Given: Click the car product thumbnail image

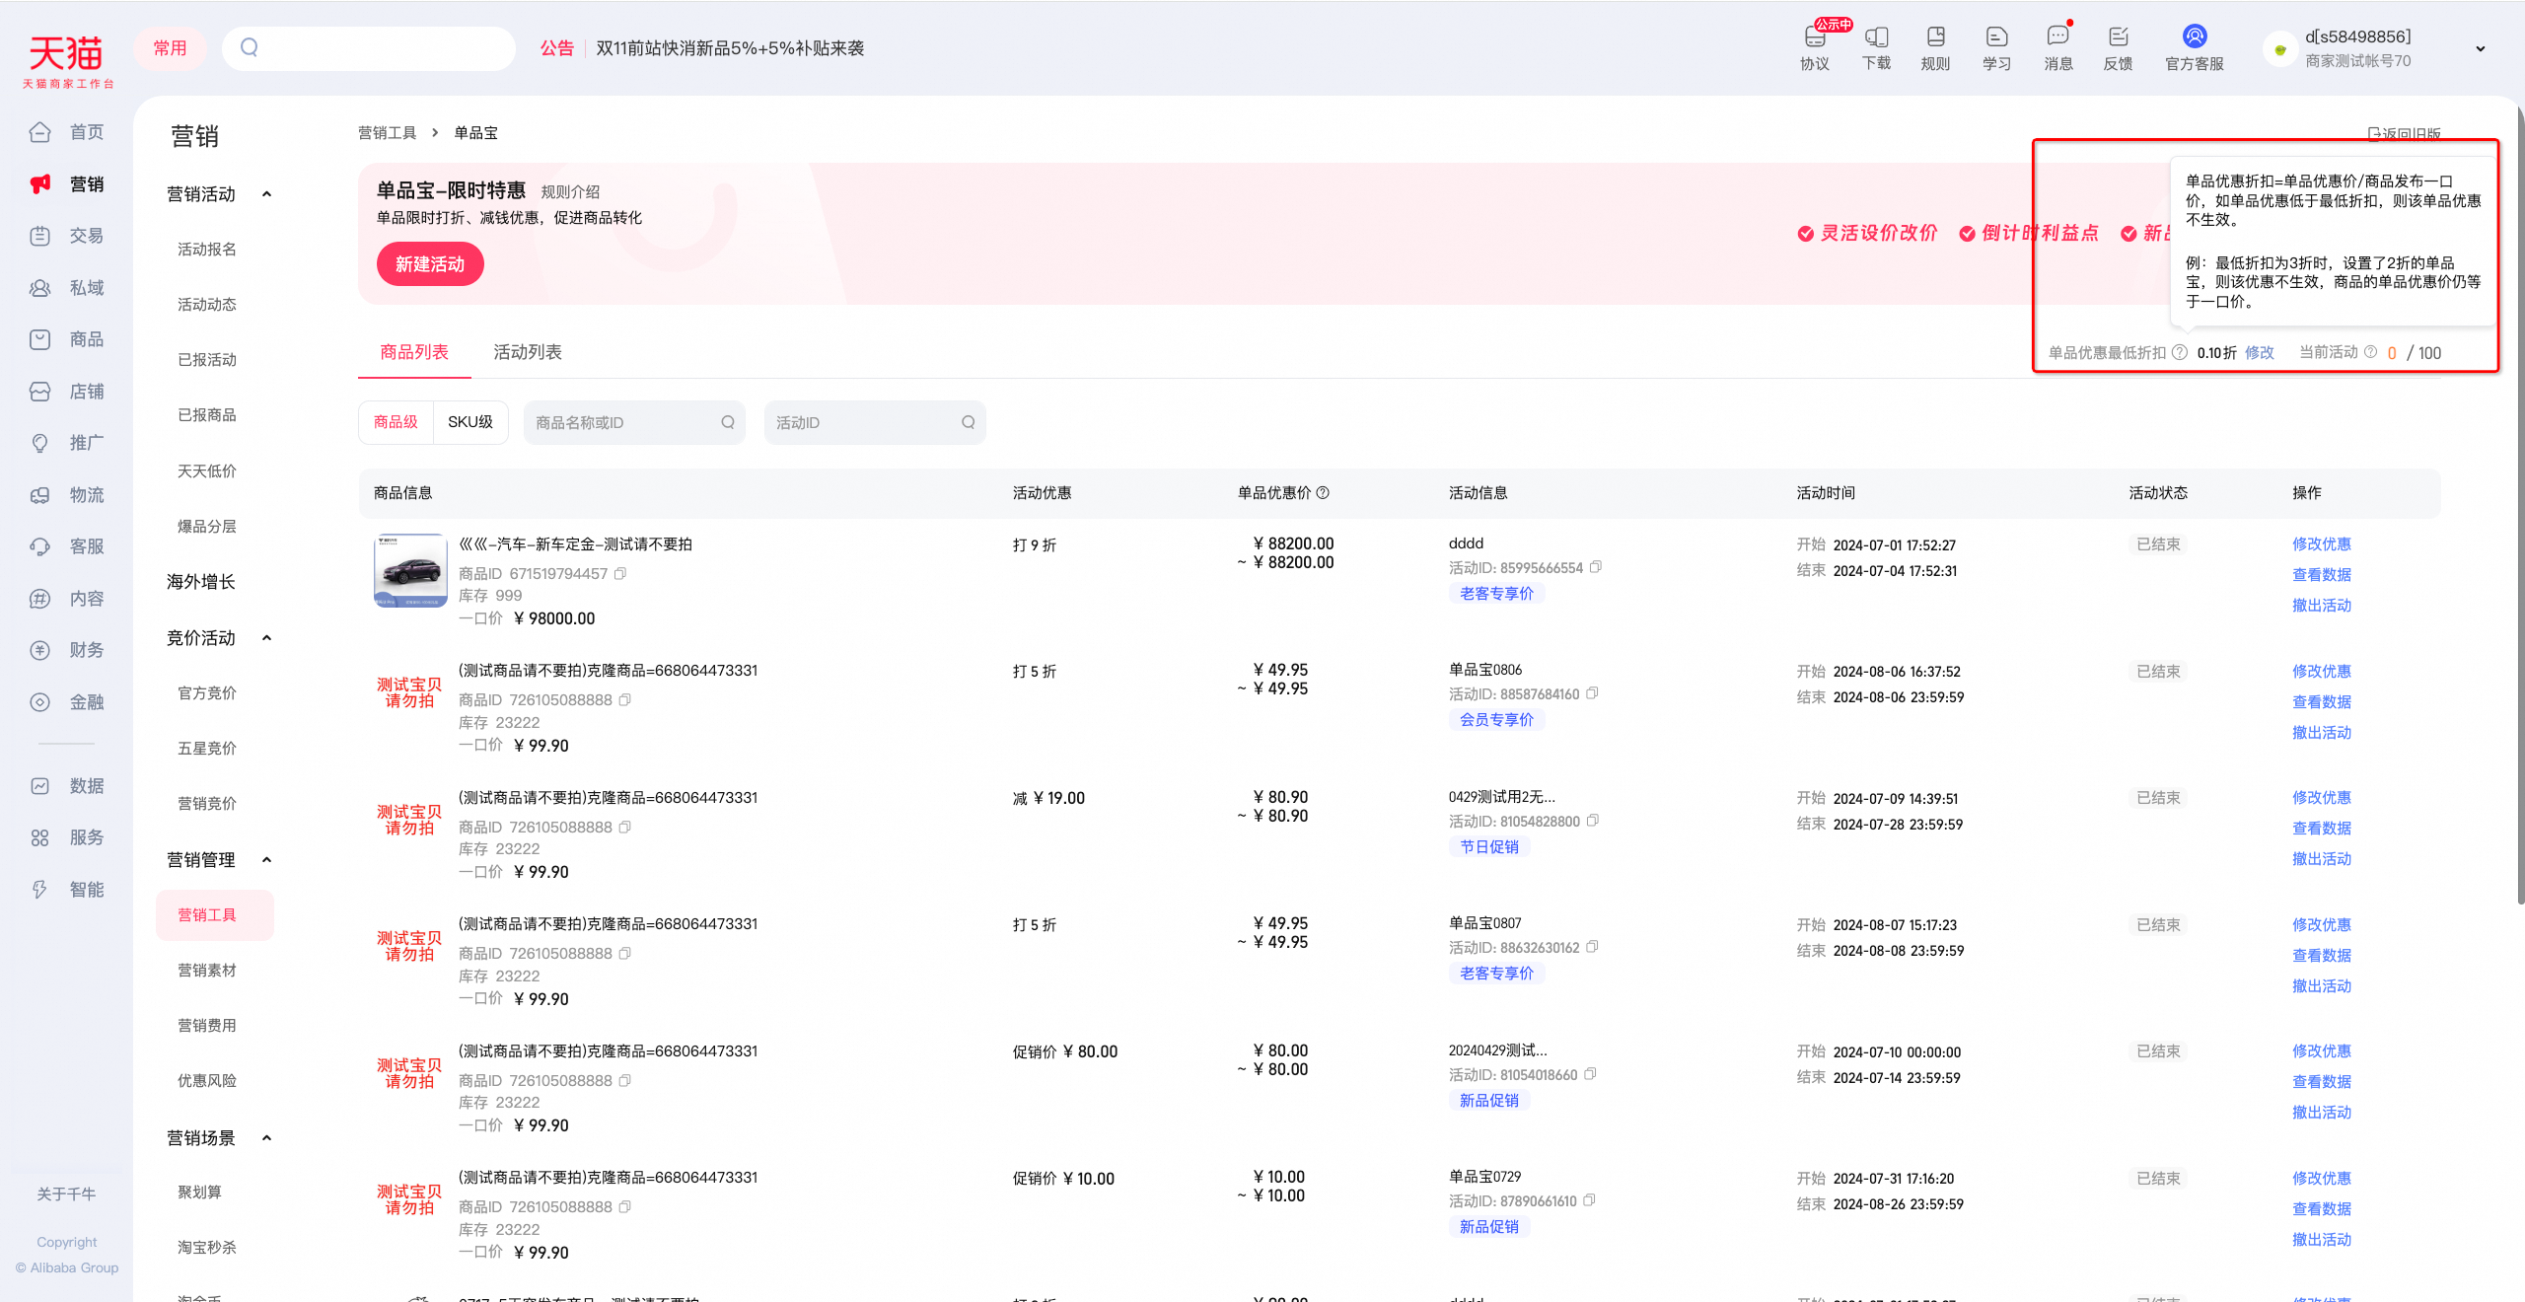Looking at the screenshot, I should 410,570.
